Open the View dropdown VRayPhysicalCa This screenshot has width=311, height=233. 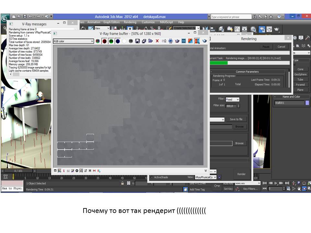(x=205, y=177)
